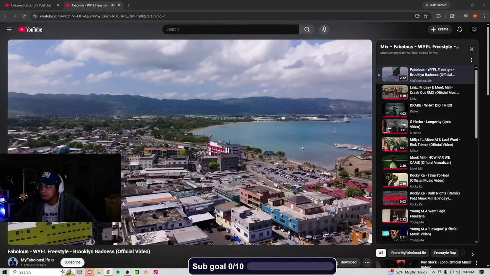Open the weather widget Mostly cloudy
The width and height of the screenshot is (490, 276).
408,272
